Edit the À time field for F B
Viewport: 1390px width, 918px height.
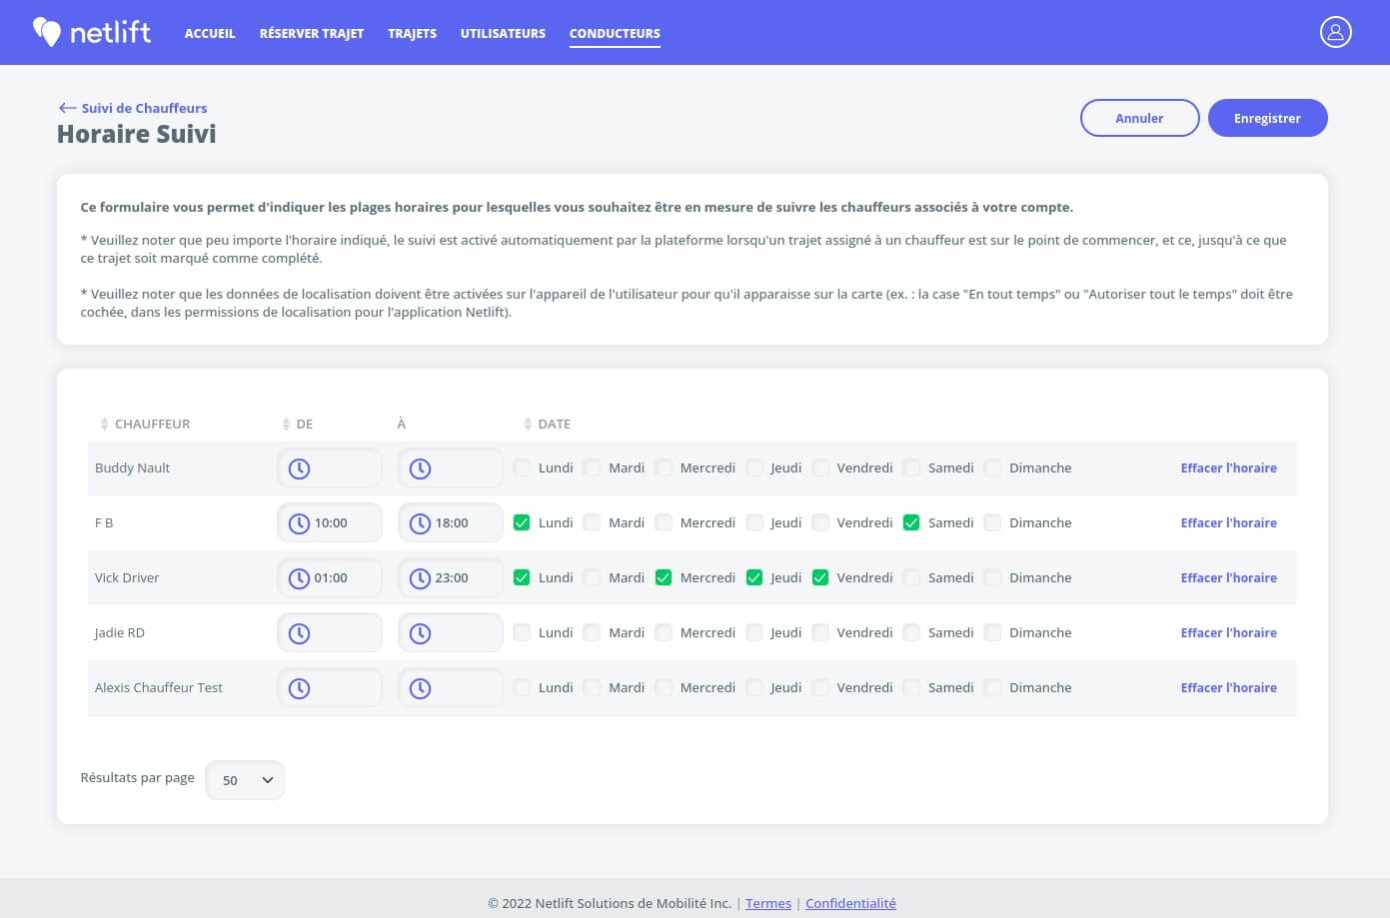451,523
